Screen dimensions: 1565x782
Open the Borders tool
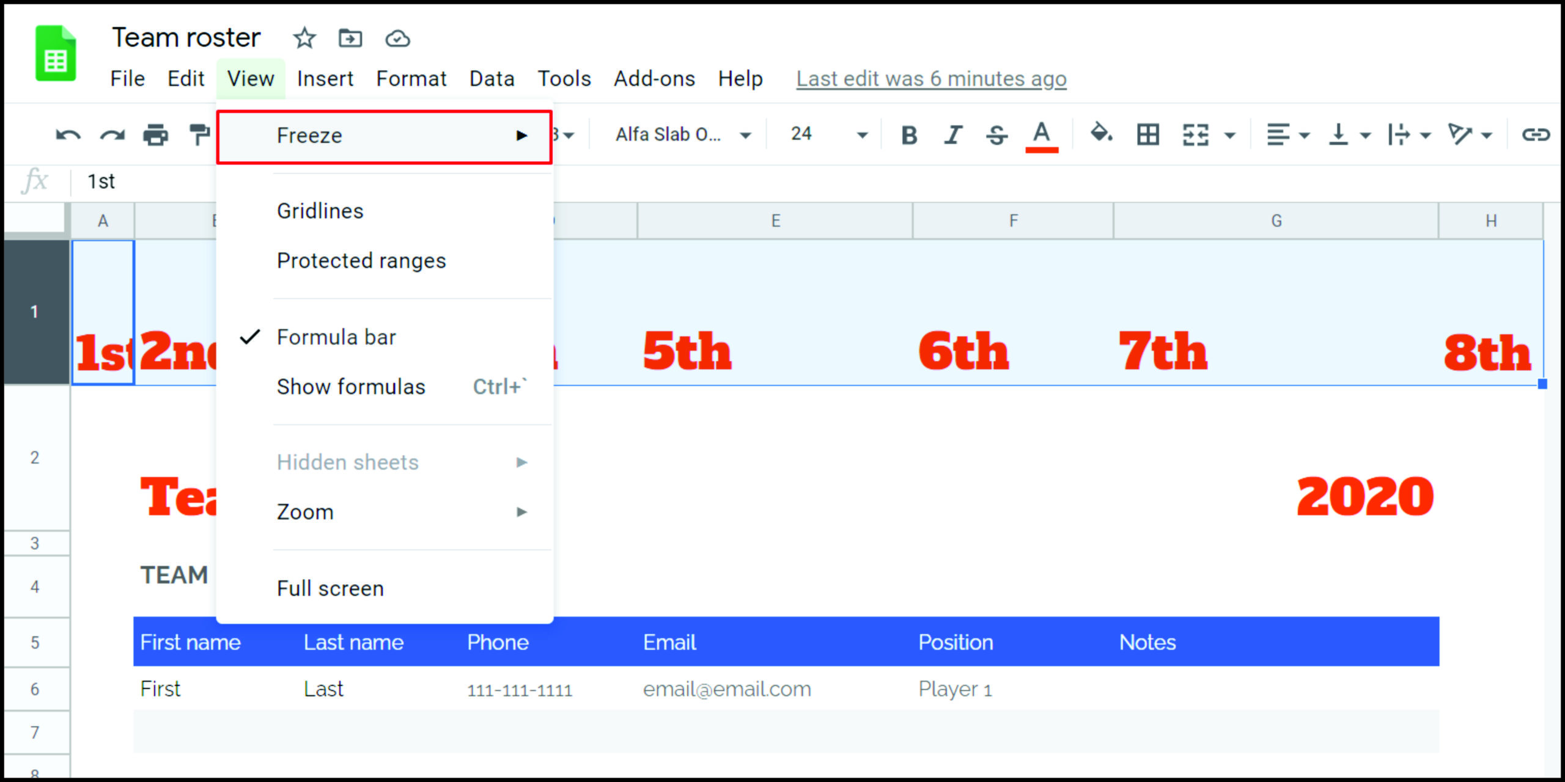coord(1147,135)
